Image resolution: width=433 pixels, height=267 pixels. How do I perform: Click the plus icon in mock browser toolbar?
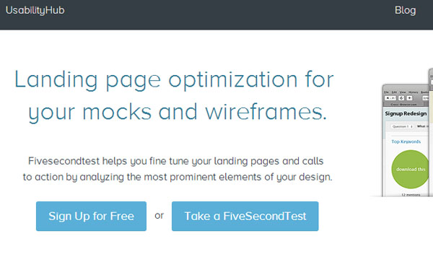[x=409, y=98]
